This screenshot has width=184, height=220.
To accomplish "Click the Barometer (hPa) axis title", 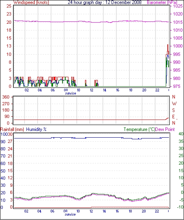I will point(162,2).
